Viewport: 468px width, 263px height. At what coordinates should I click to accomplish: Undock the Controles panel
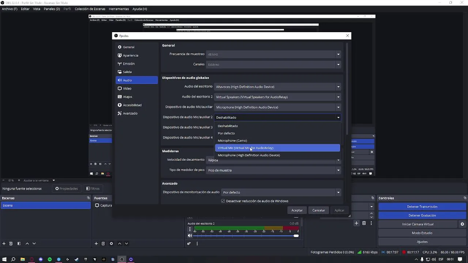coord(465,198)
